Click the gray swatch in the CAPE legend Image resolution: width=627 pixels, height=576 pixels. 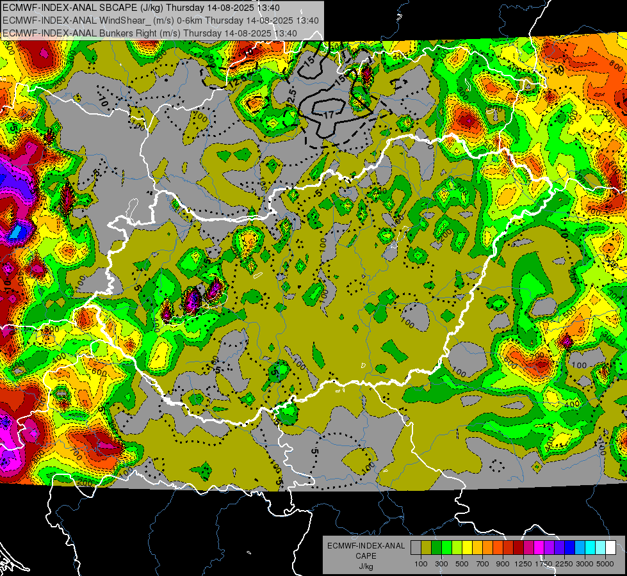pyautogui.click(x=416, y=548)
